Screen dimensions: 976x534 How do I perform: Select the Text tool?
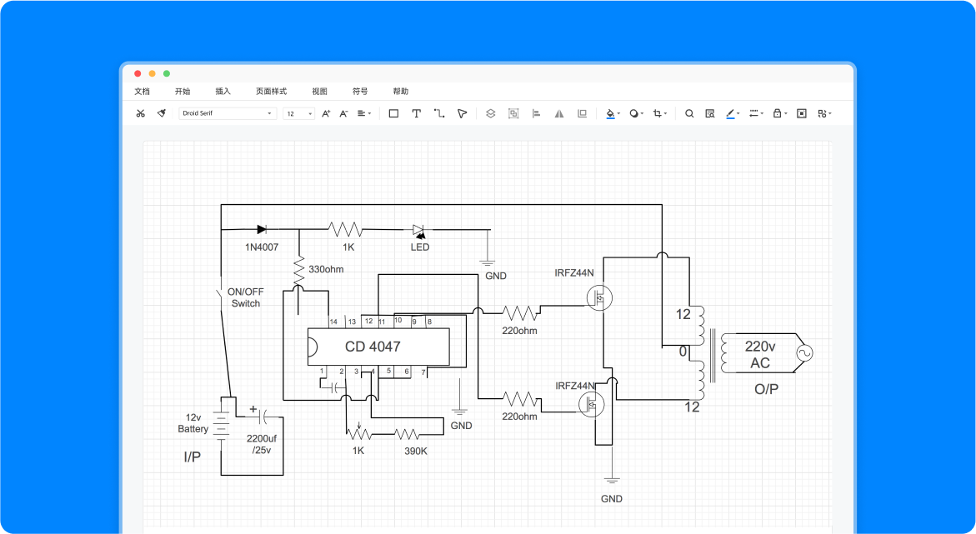pos(417,113)
